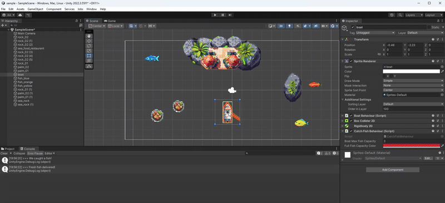Toggle Sprite Renderer enabled checkbox
Viewport: 445px width, 203px height.
coord(351,61)
